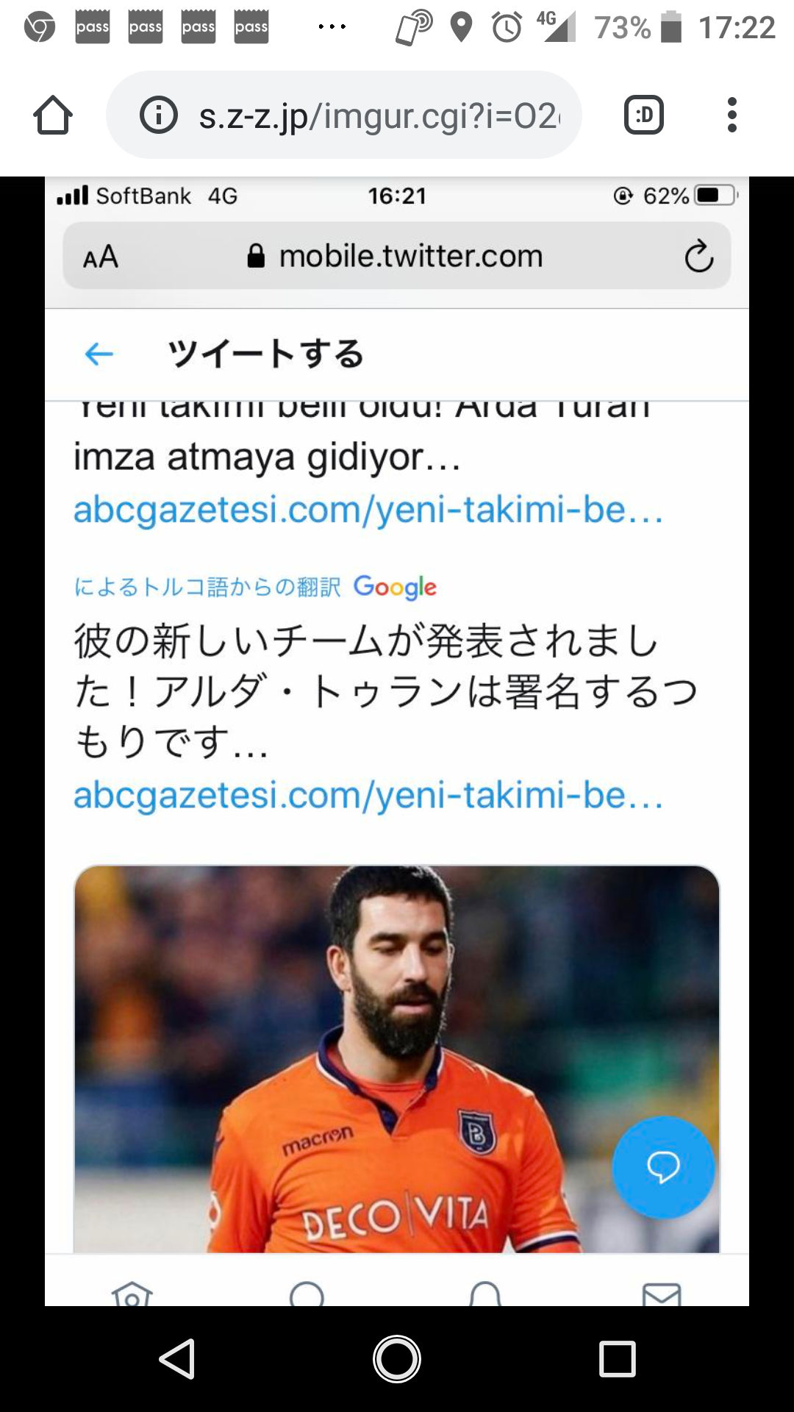Tap the Chrome home icon
This screenshot has height=1412, width=794.
pyautogui.click(x=53, y=115)
